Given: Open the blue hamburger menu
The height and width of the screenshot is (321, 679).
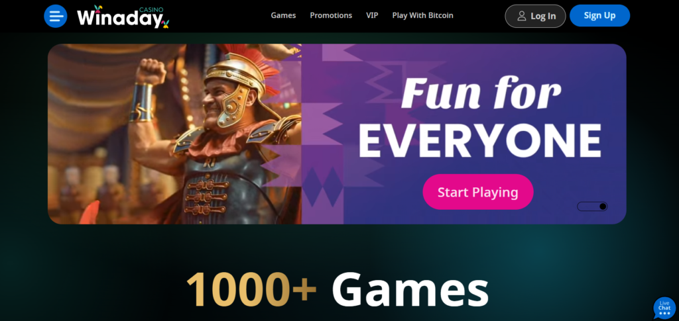Looking at the screenshot, I should pyautogui.click(x=56, y=16).
